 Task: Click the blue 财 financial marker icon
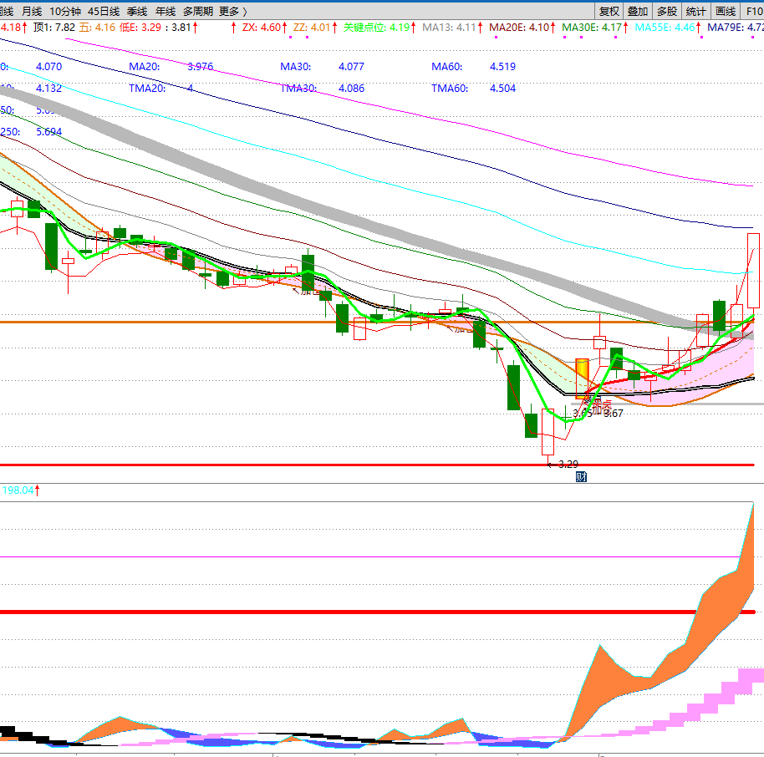pyautogui.click(x=581, y=477)
